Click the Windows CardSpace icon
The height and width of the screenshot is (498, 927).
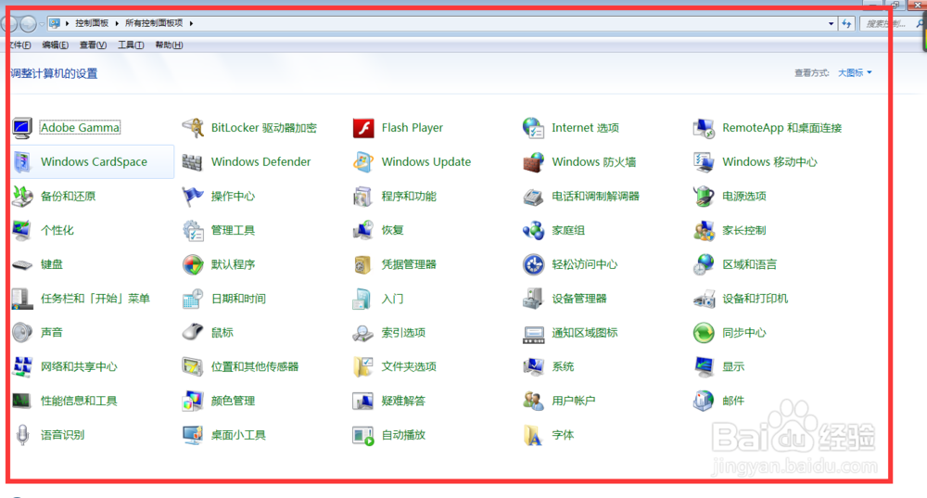pos(22,162)
